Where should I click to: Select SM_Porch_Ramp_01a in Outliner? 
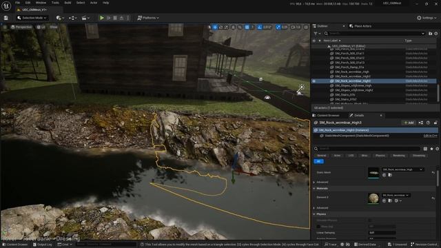click(349, 68)
